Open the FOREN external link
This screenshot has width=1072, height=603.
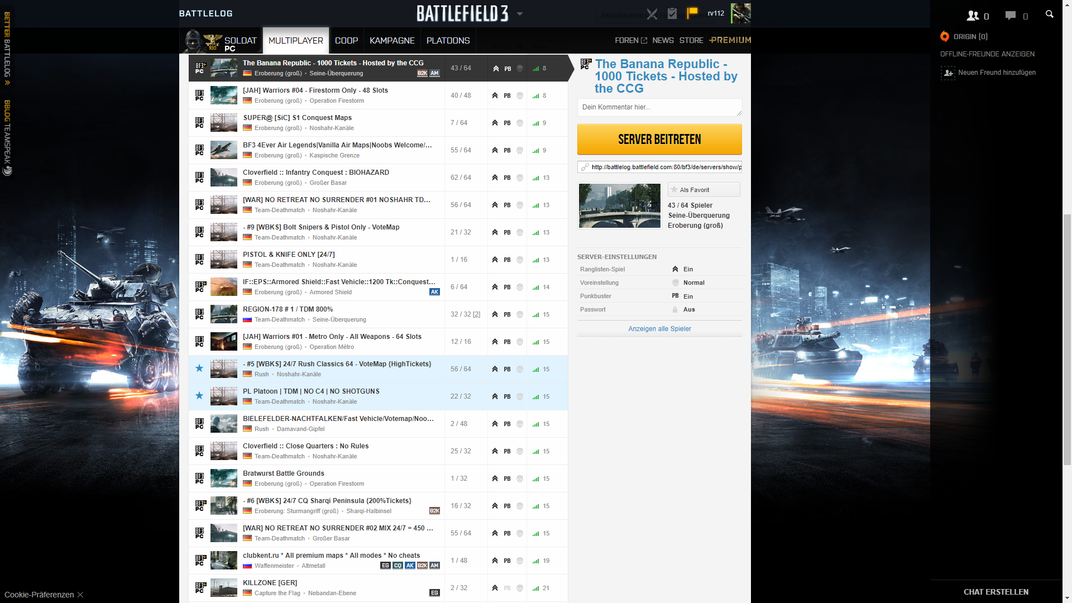pyautogui.click(x=630, y=41)
